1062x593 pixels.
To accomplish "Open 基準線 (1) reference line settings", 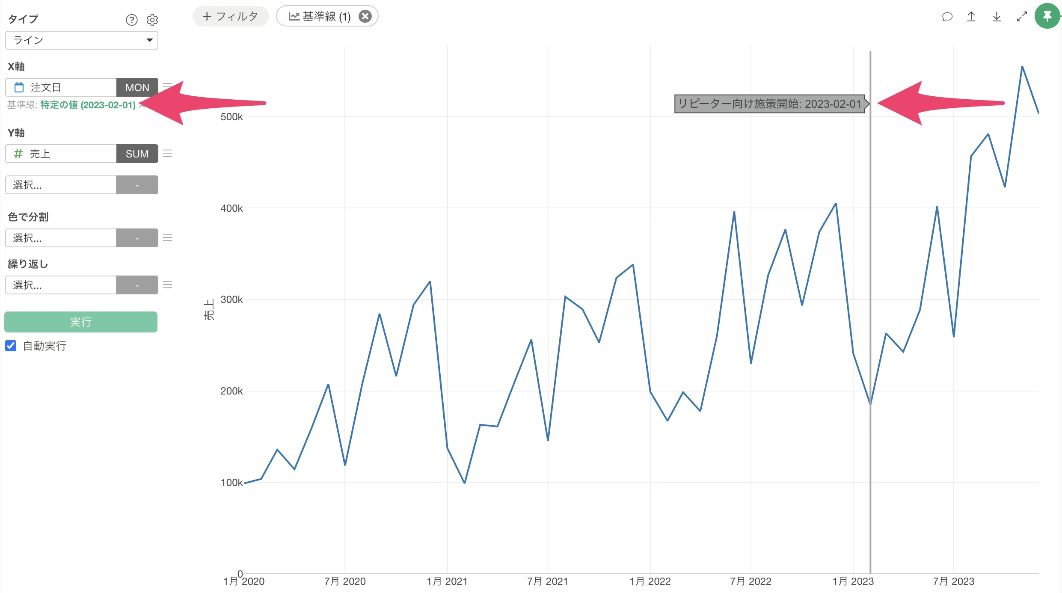I will tap(320, 16).
